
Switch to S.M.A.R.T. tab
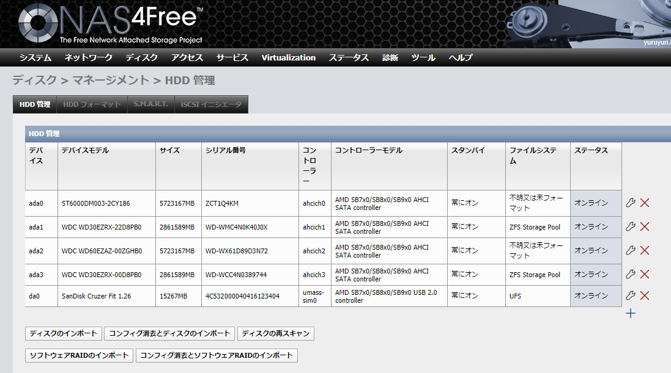pos(151,104)
